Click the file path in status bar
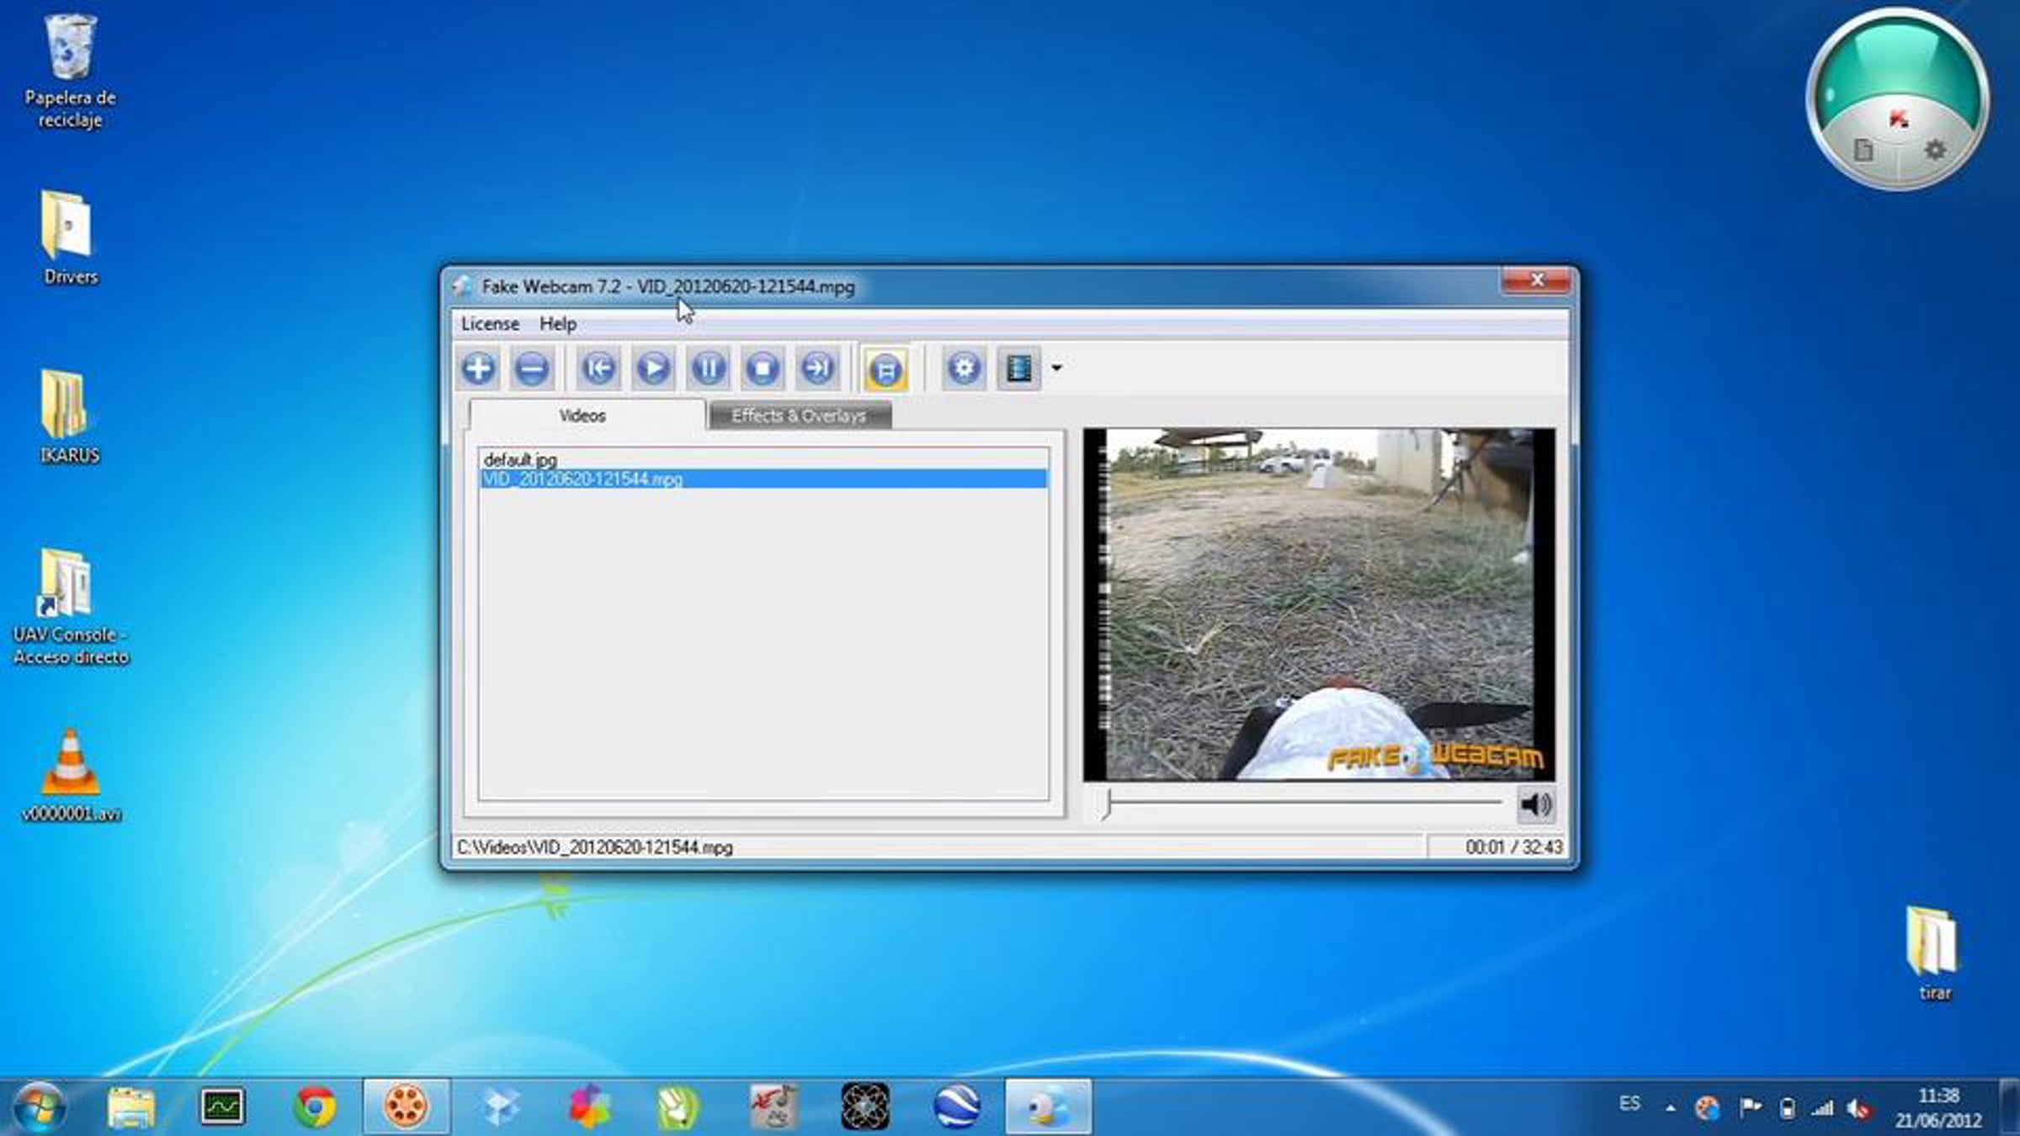 click(x=594, y=847)
